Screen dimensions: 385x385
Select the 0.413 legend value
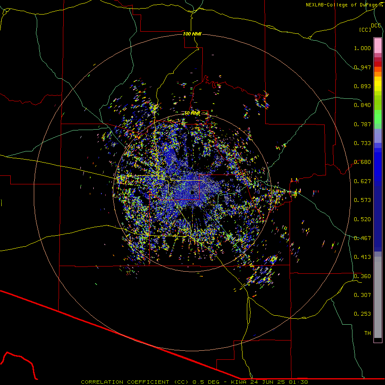362,257
